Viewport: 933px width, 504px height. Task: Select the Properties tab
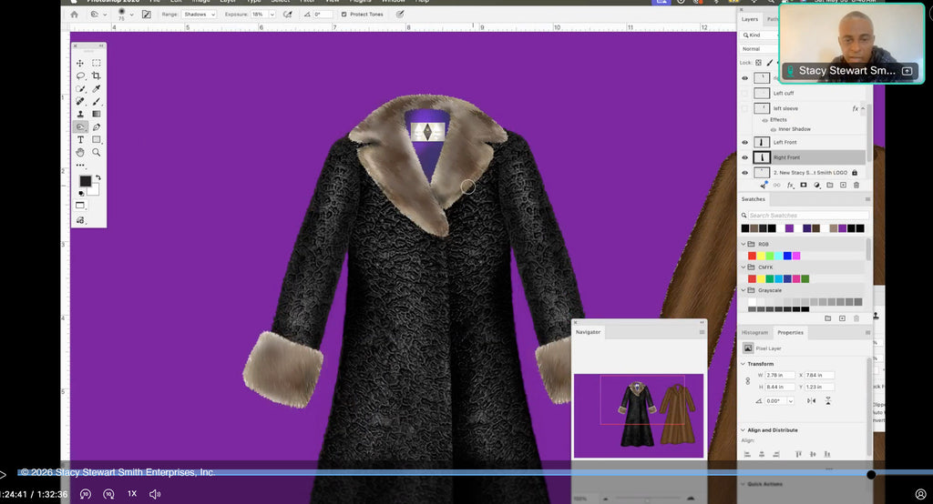(x=790, y=333)
